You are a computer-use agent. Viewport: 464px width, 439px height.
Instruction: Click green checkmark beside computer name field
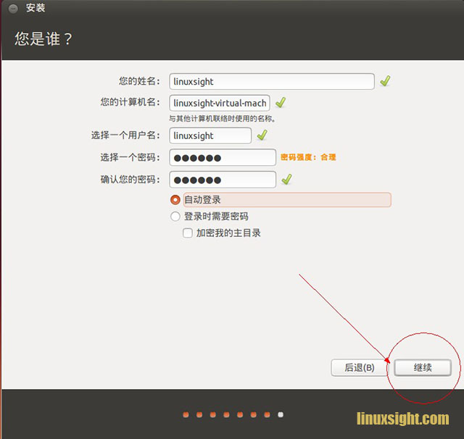click(x=281, y=103)
